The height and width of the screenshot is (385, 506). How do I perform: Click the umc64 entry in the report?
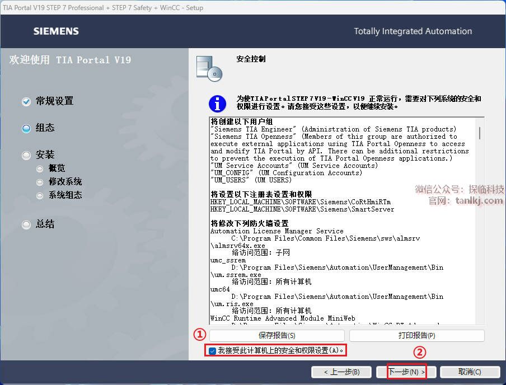[220, 289]
